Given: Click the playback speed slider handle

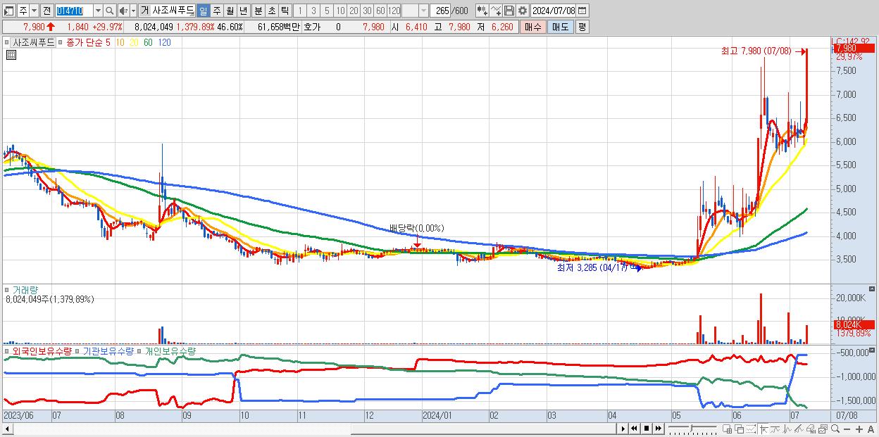Looking at the screenshot, I should [691, 428].
